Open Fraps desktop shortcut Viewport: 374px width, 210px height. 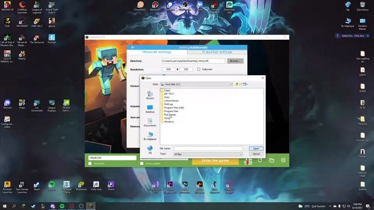(x=22, y=104)
